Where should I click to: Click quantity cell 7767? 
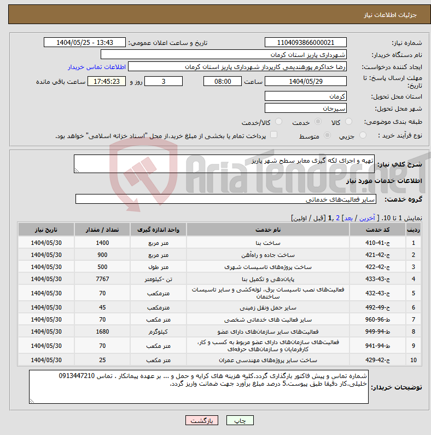click(x=102, y=279)
